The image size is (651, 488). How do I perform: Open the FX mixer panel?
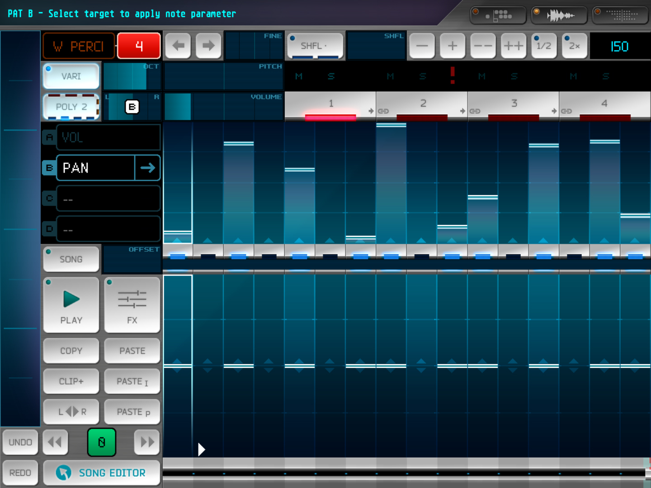[x=132, y=305]
